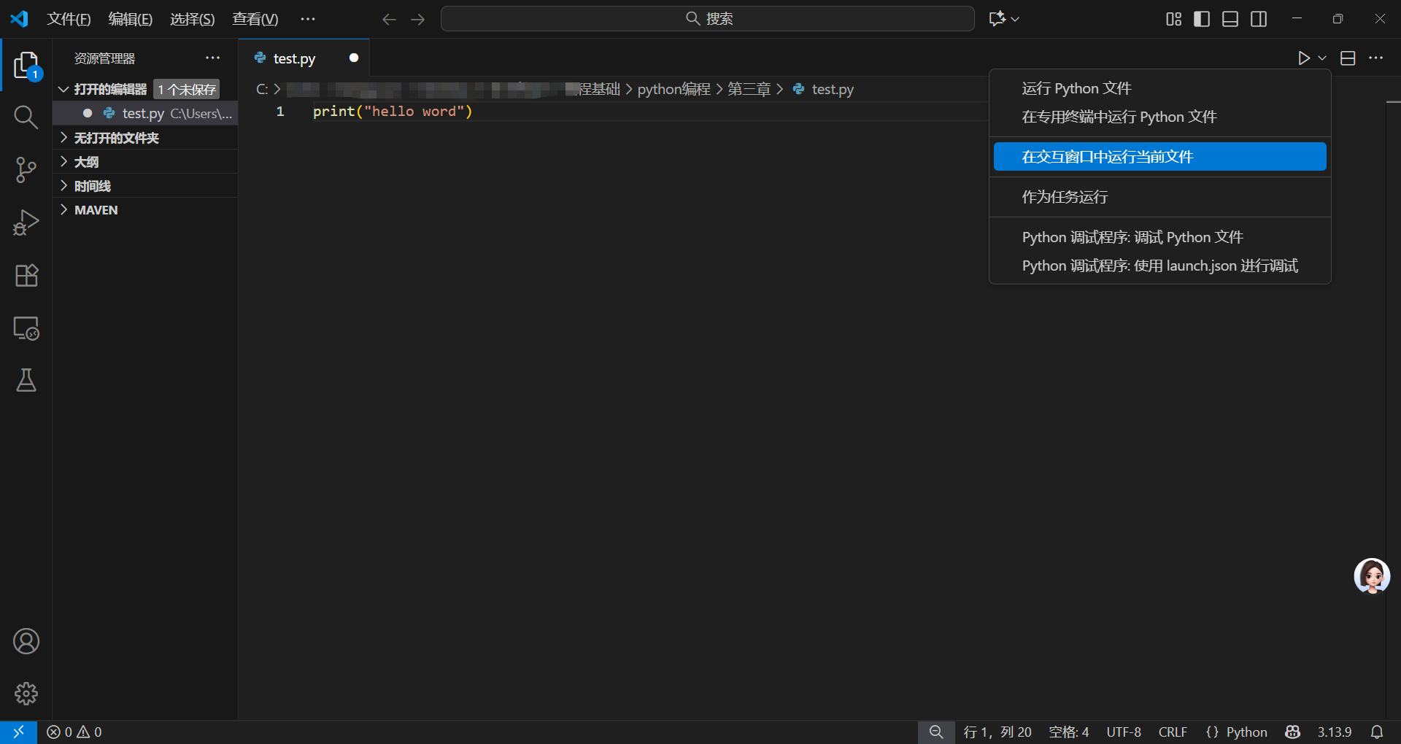Toggle the secondary side bar layout button
Screen dimensions: 1401x744
point(1258,19)
